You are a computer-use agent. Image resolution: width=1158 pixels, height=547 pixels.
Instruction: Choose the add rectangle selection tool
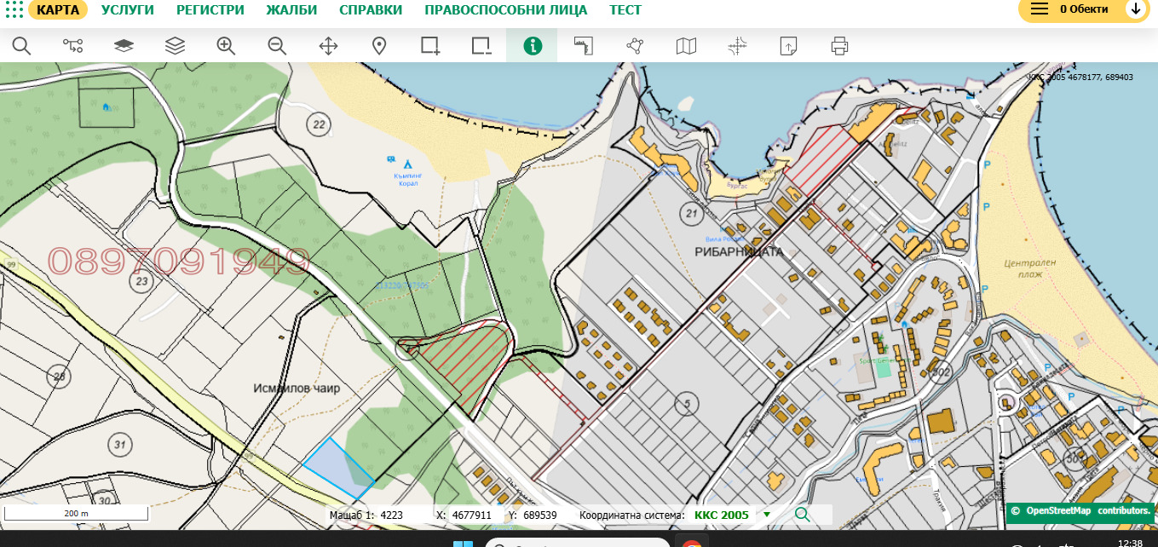point(430,46)
